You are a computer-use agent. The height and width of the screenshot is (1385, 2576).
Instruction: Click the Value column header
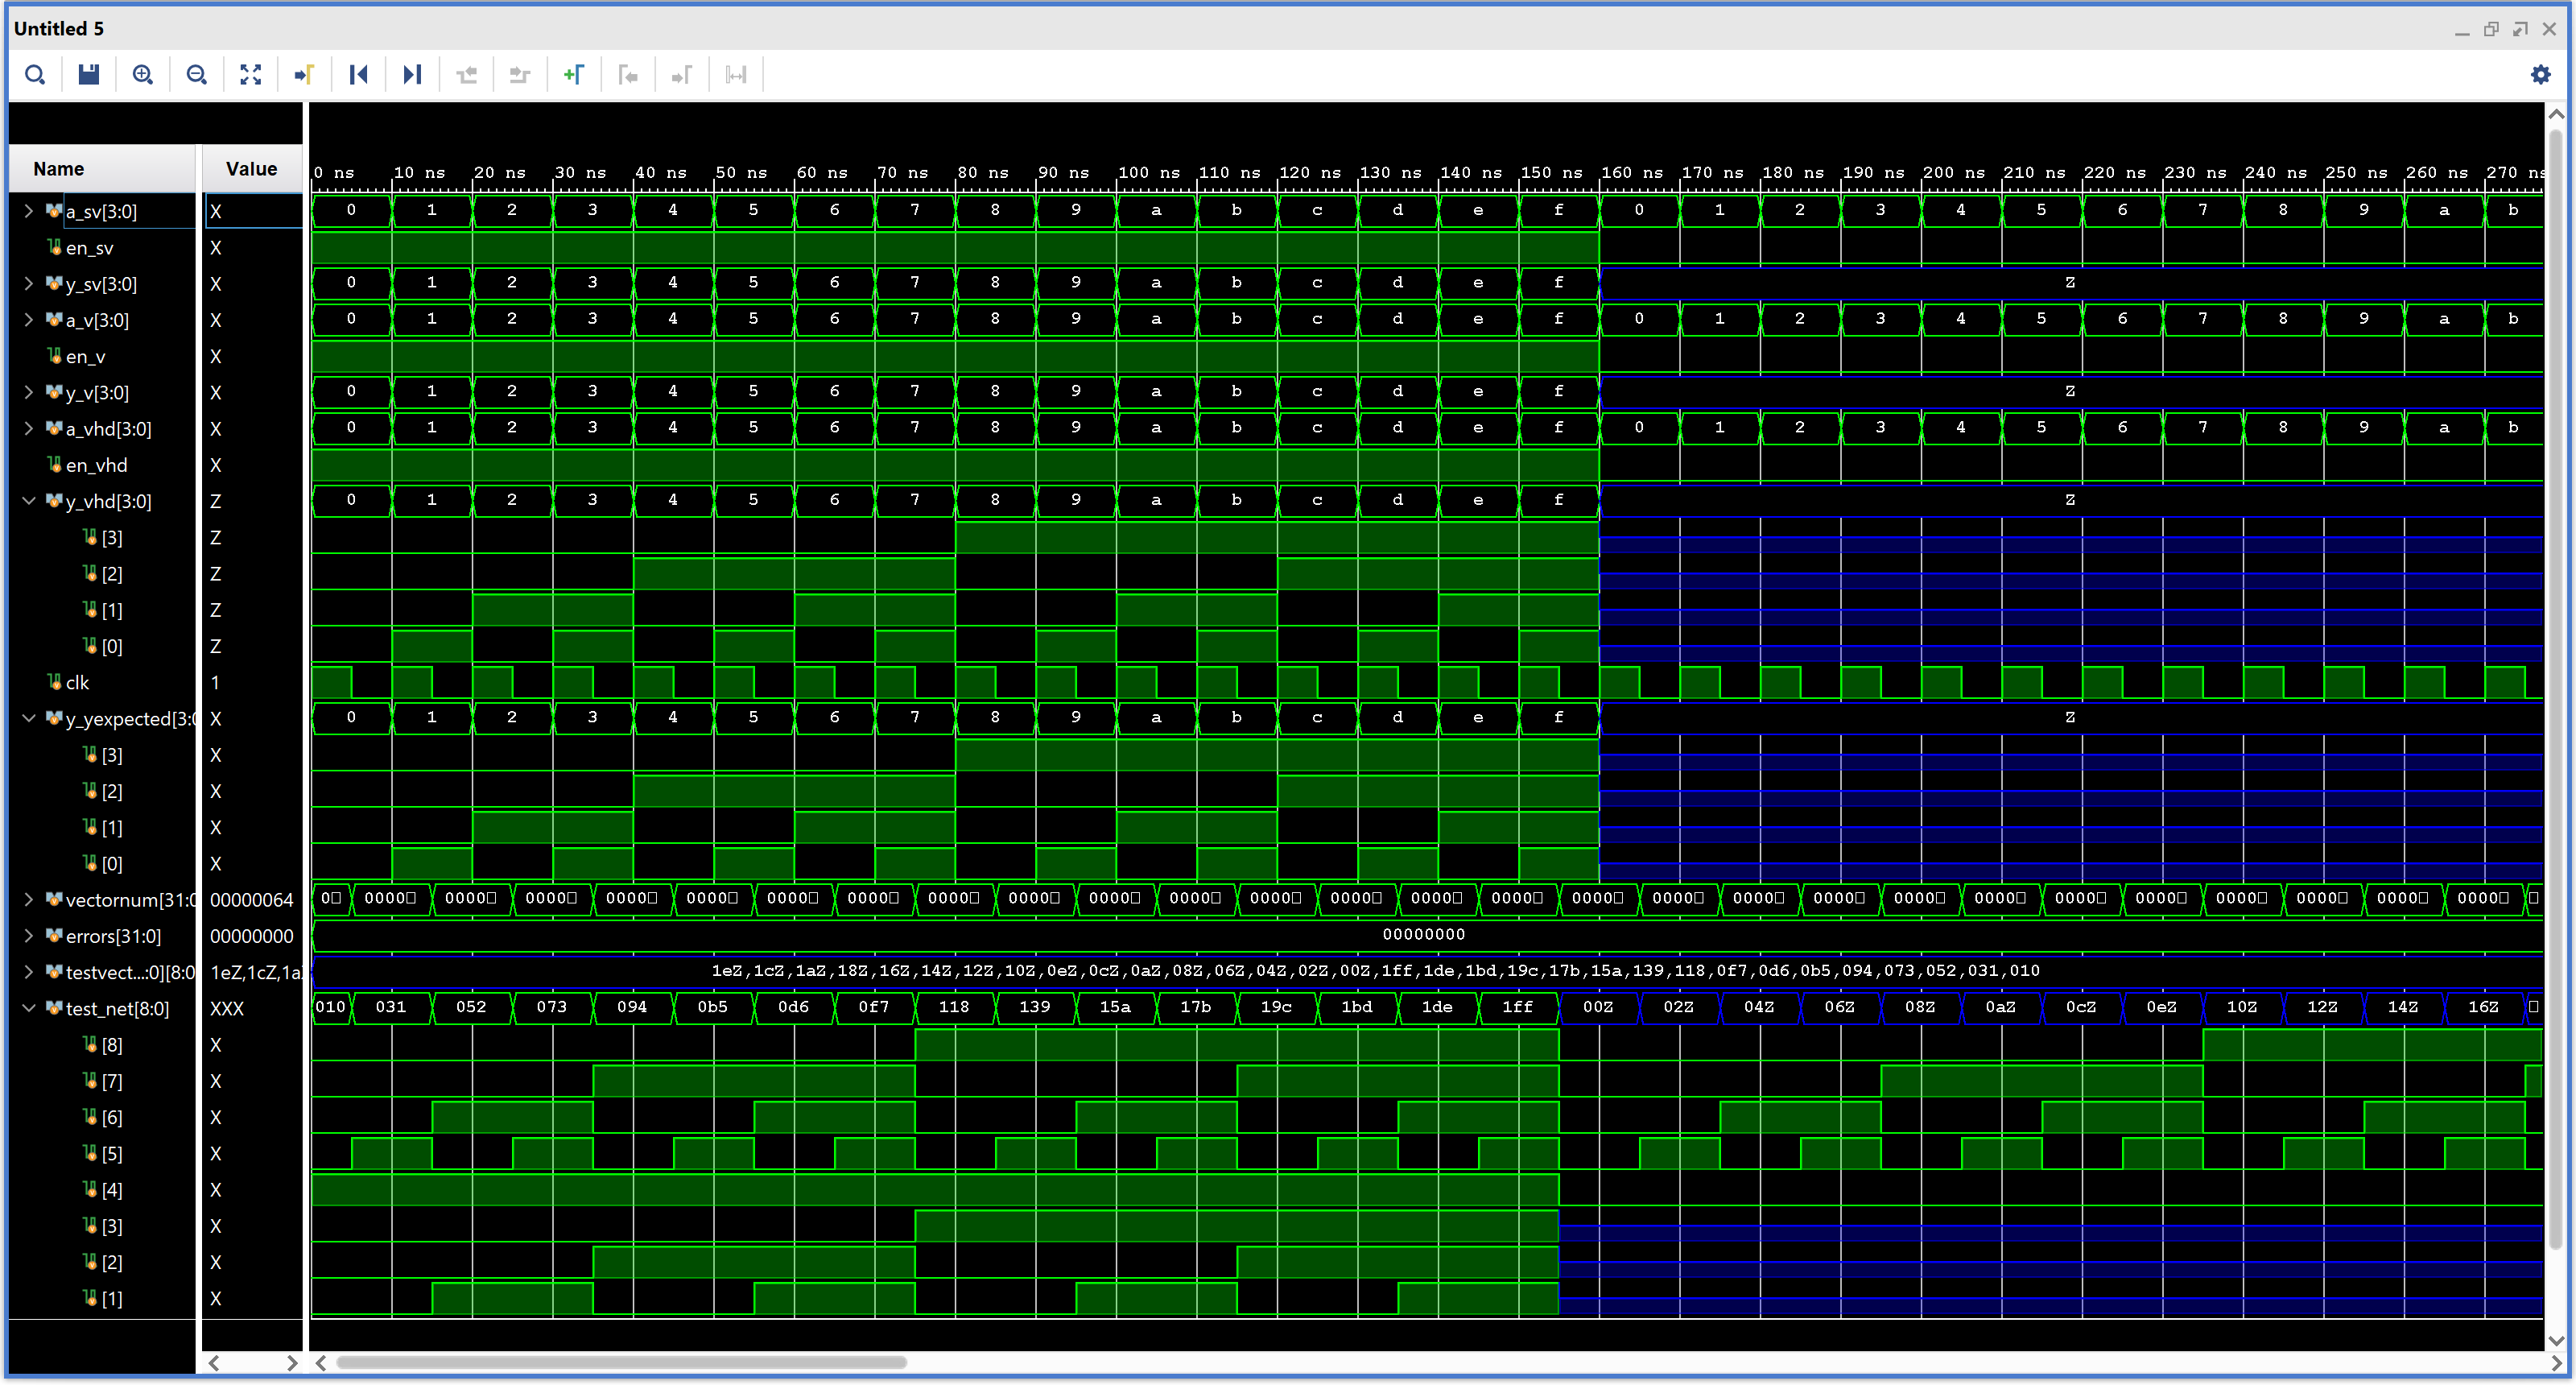[251, 169]
